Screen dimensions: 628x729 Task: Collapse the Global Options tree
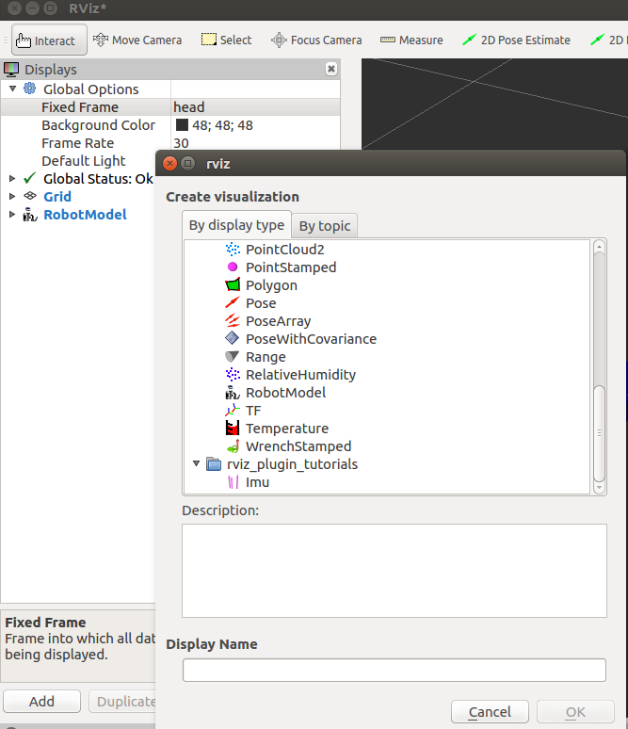pos(12,89)
